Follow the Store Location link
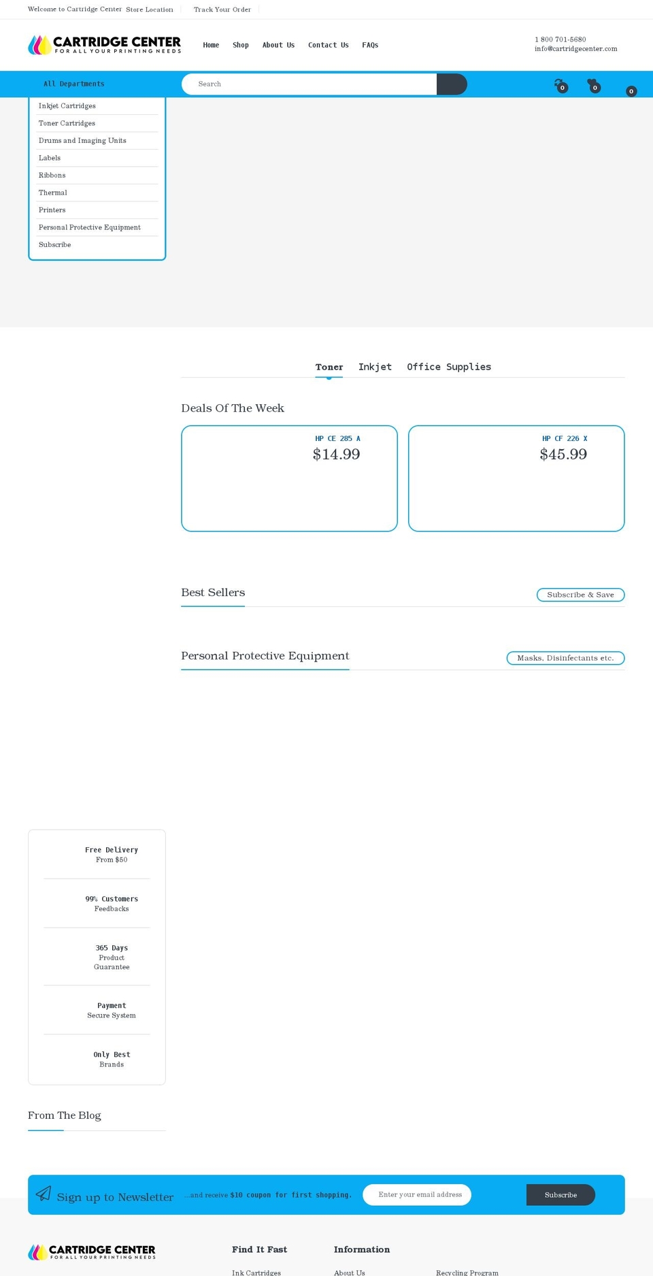Viewport: 653px width, 1276px height. tap(150, 10)
